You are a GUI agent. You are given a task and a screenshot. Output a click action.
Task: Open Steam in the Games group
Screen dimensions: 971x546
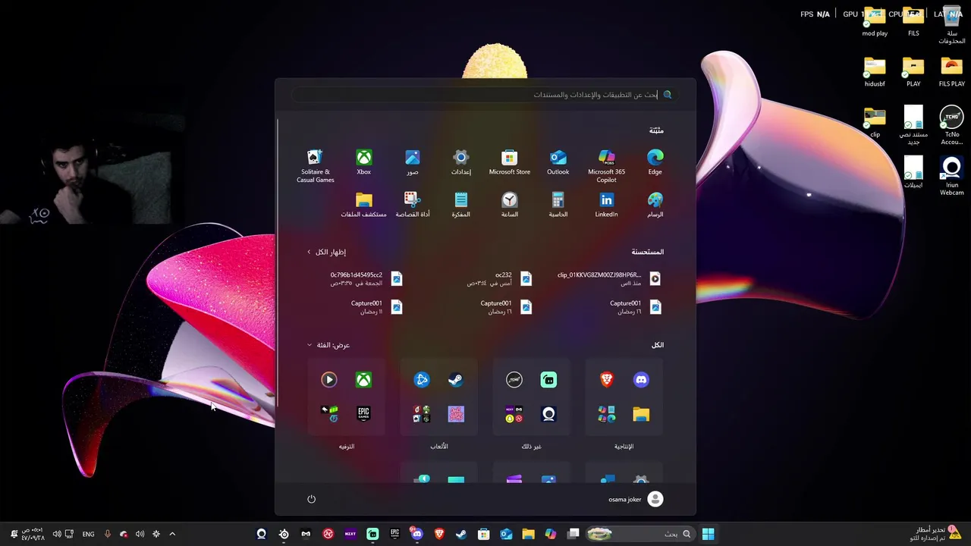point(456,380)
